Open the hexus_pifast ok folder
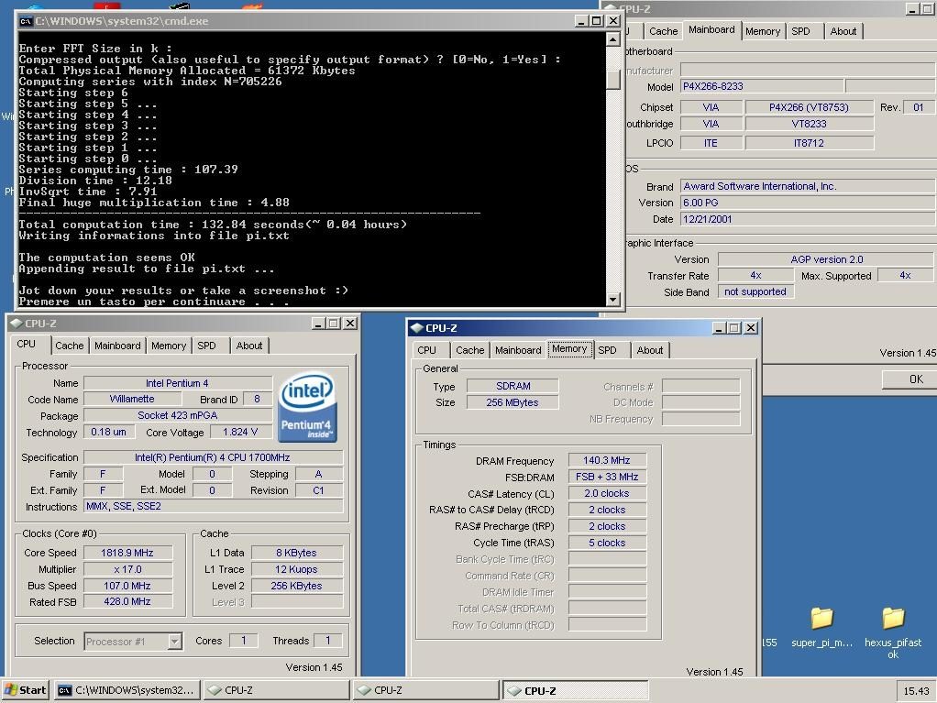This screenshot has width=937, height=703. [x=893, y=632]
